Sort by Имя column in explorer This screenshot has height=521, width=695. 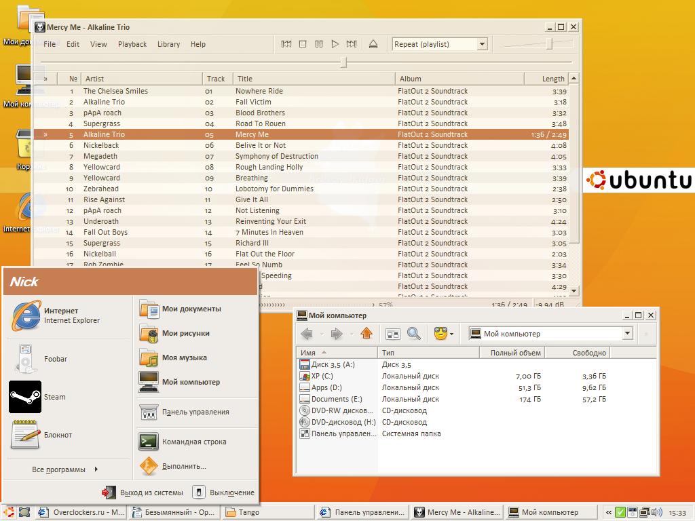pyautogui.click(x=337, y=353)
